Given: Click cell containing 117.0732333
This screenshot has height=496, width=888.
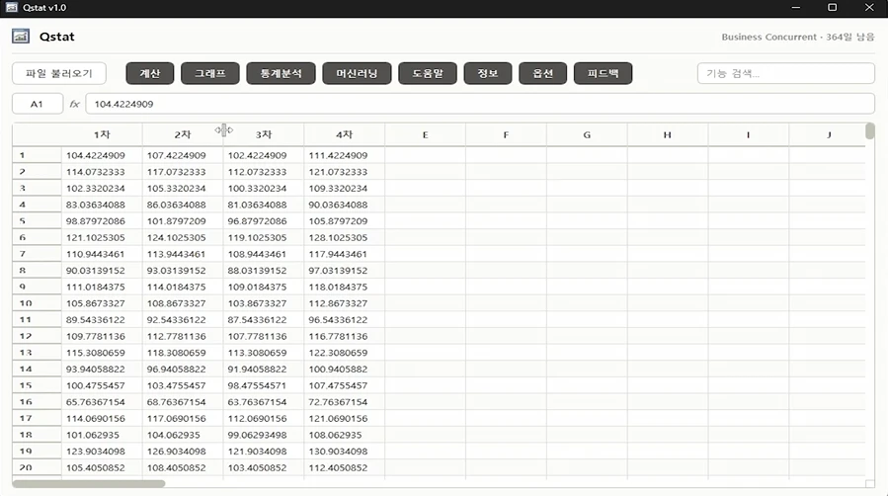Looking at the screenshot, I should (x=183, y=172).
